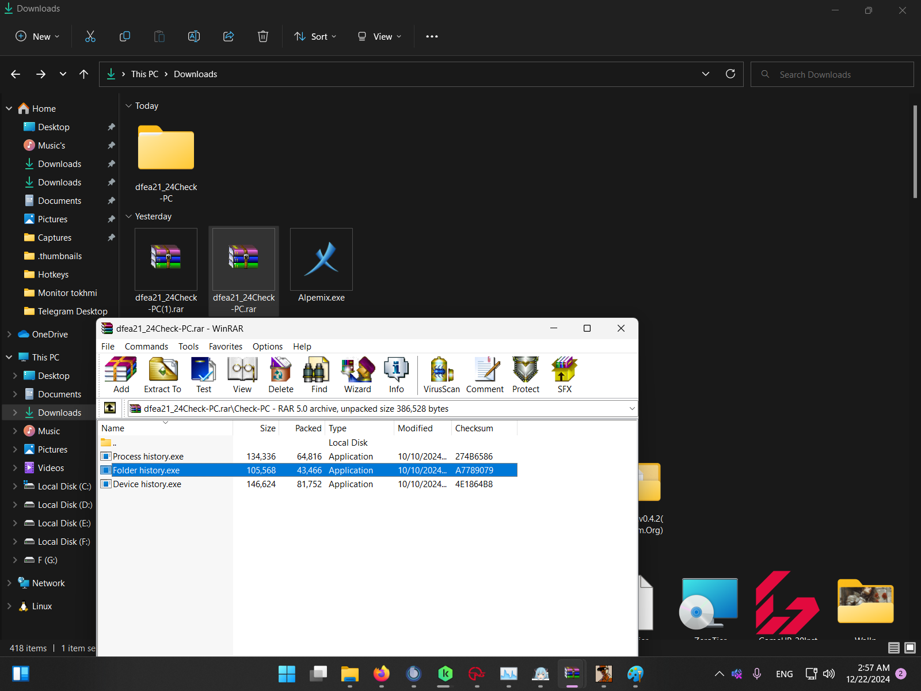Click the Rename icon in Explorer toolbar
The image size is (921, 691).
click(194, 36)
